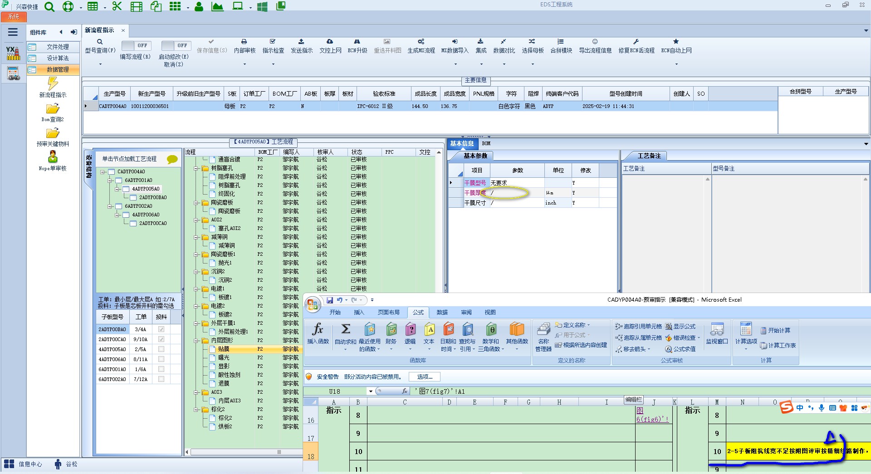Collapse the CADYP004A0 tree node

coord(103,172)
